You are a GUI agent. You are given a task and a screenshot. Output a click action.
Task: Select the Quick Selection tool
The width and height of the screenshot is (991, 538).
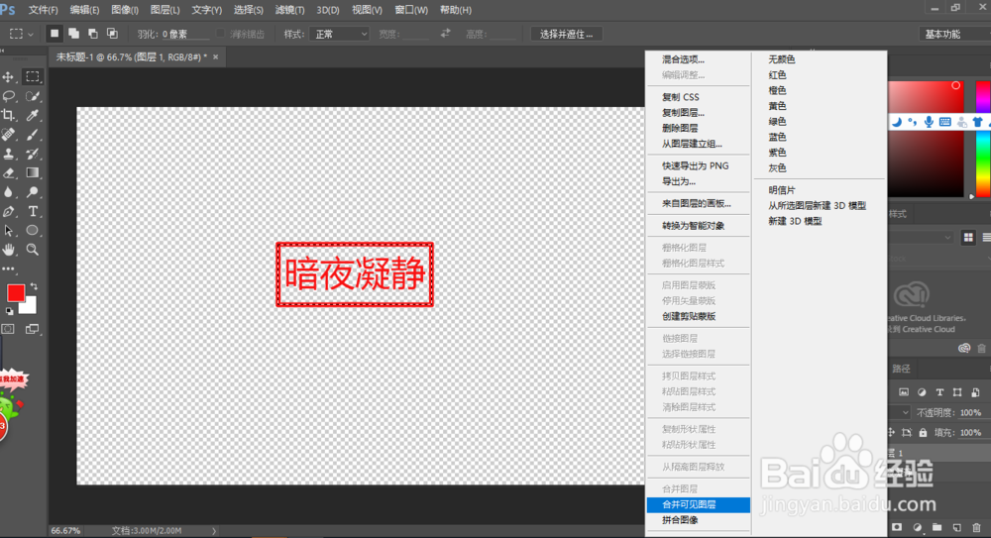(x=33, y=96)
